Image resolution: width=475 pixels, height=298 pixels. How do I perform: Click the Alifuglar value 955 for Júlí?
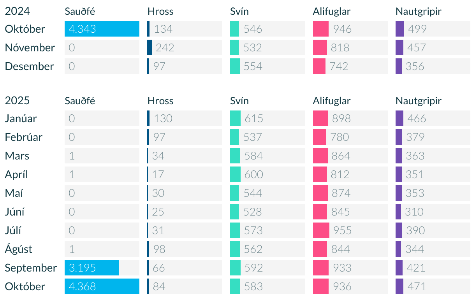tap(342, 230)
